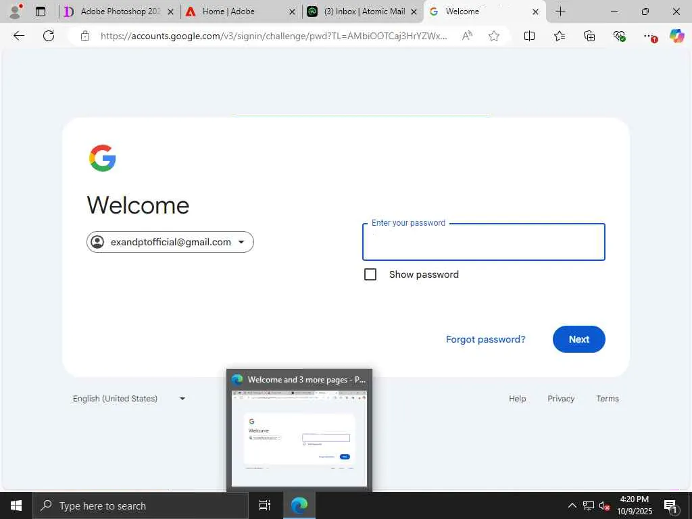Screen dimensions: 692x519
Task: Click the blue Next button
Action: 578,339
